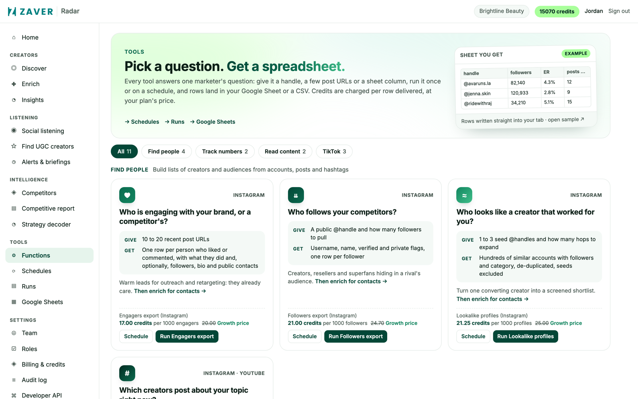Click the Run Engagers export button
Screen dimensions: 638x399
point(187,336)
